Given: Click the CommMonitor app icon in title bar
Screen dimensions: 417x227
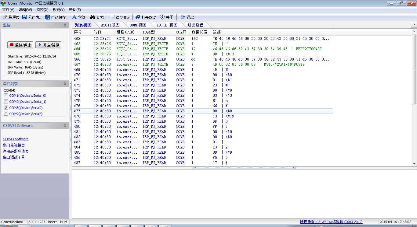Looking at the screenshot, I should [3, 3].
